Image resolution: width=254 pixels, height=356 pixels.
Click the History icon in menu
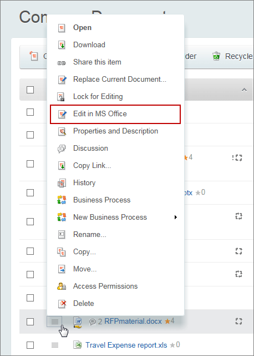click(62, 183)
